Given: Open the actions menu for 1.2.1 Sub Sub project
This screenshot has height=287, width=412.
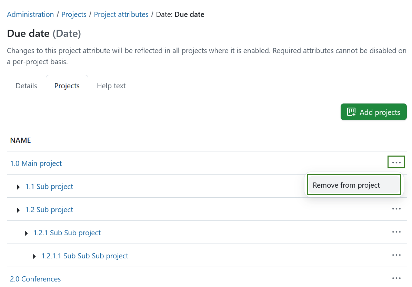Looking at the screenshot, I should click(396, 232).
